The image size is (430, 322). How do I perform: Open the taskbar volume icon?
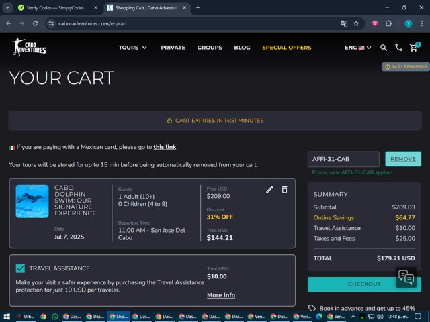(380, 317)
